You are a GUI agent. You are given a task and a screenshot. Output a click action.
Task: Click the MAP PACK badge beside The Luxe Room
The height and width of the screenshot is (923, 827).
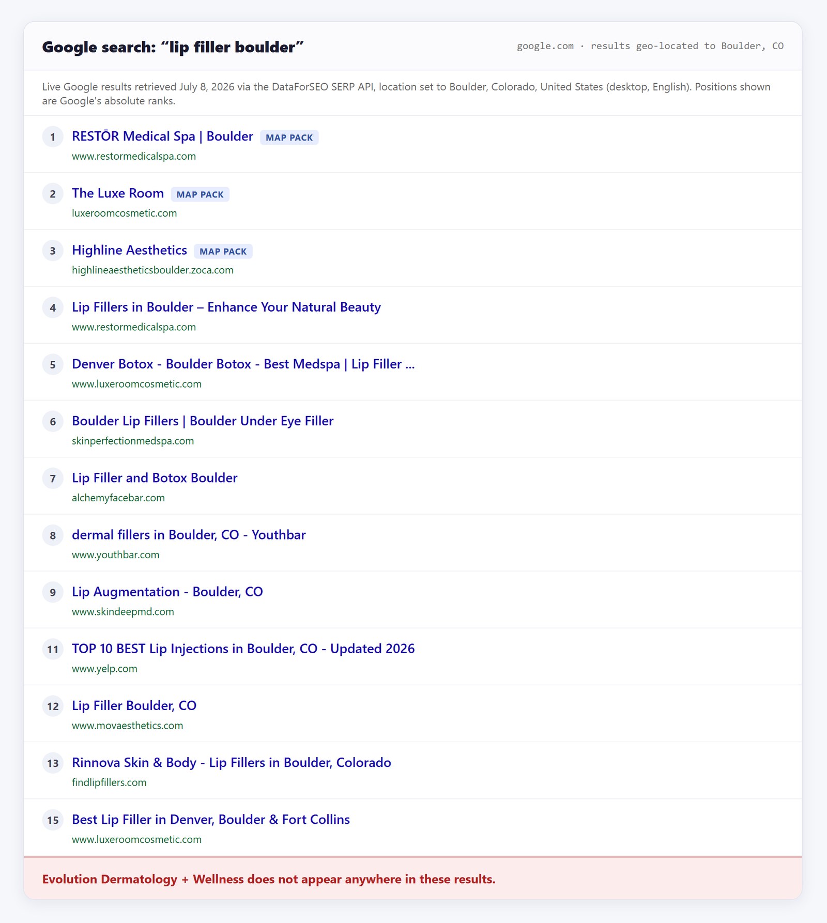click(x=200, y=194)
